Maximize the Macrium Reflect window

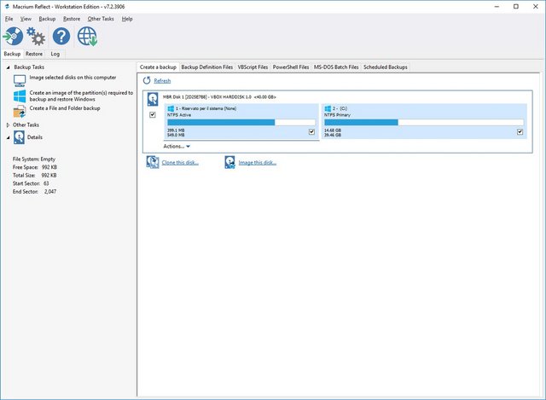(515, 6)
